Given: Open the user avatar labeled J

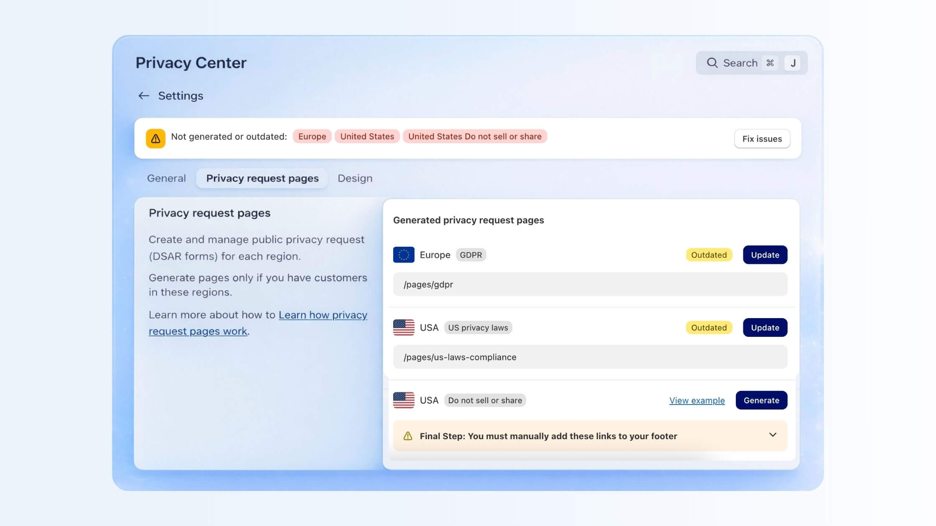Looking at the screenshot, I should click(793, 63).
